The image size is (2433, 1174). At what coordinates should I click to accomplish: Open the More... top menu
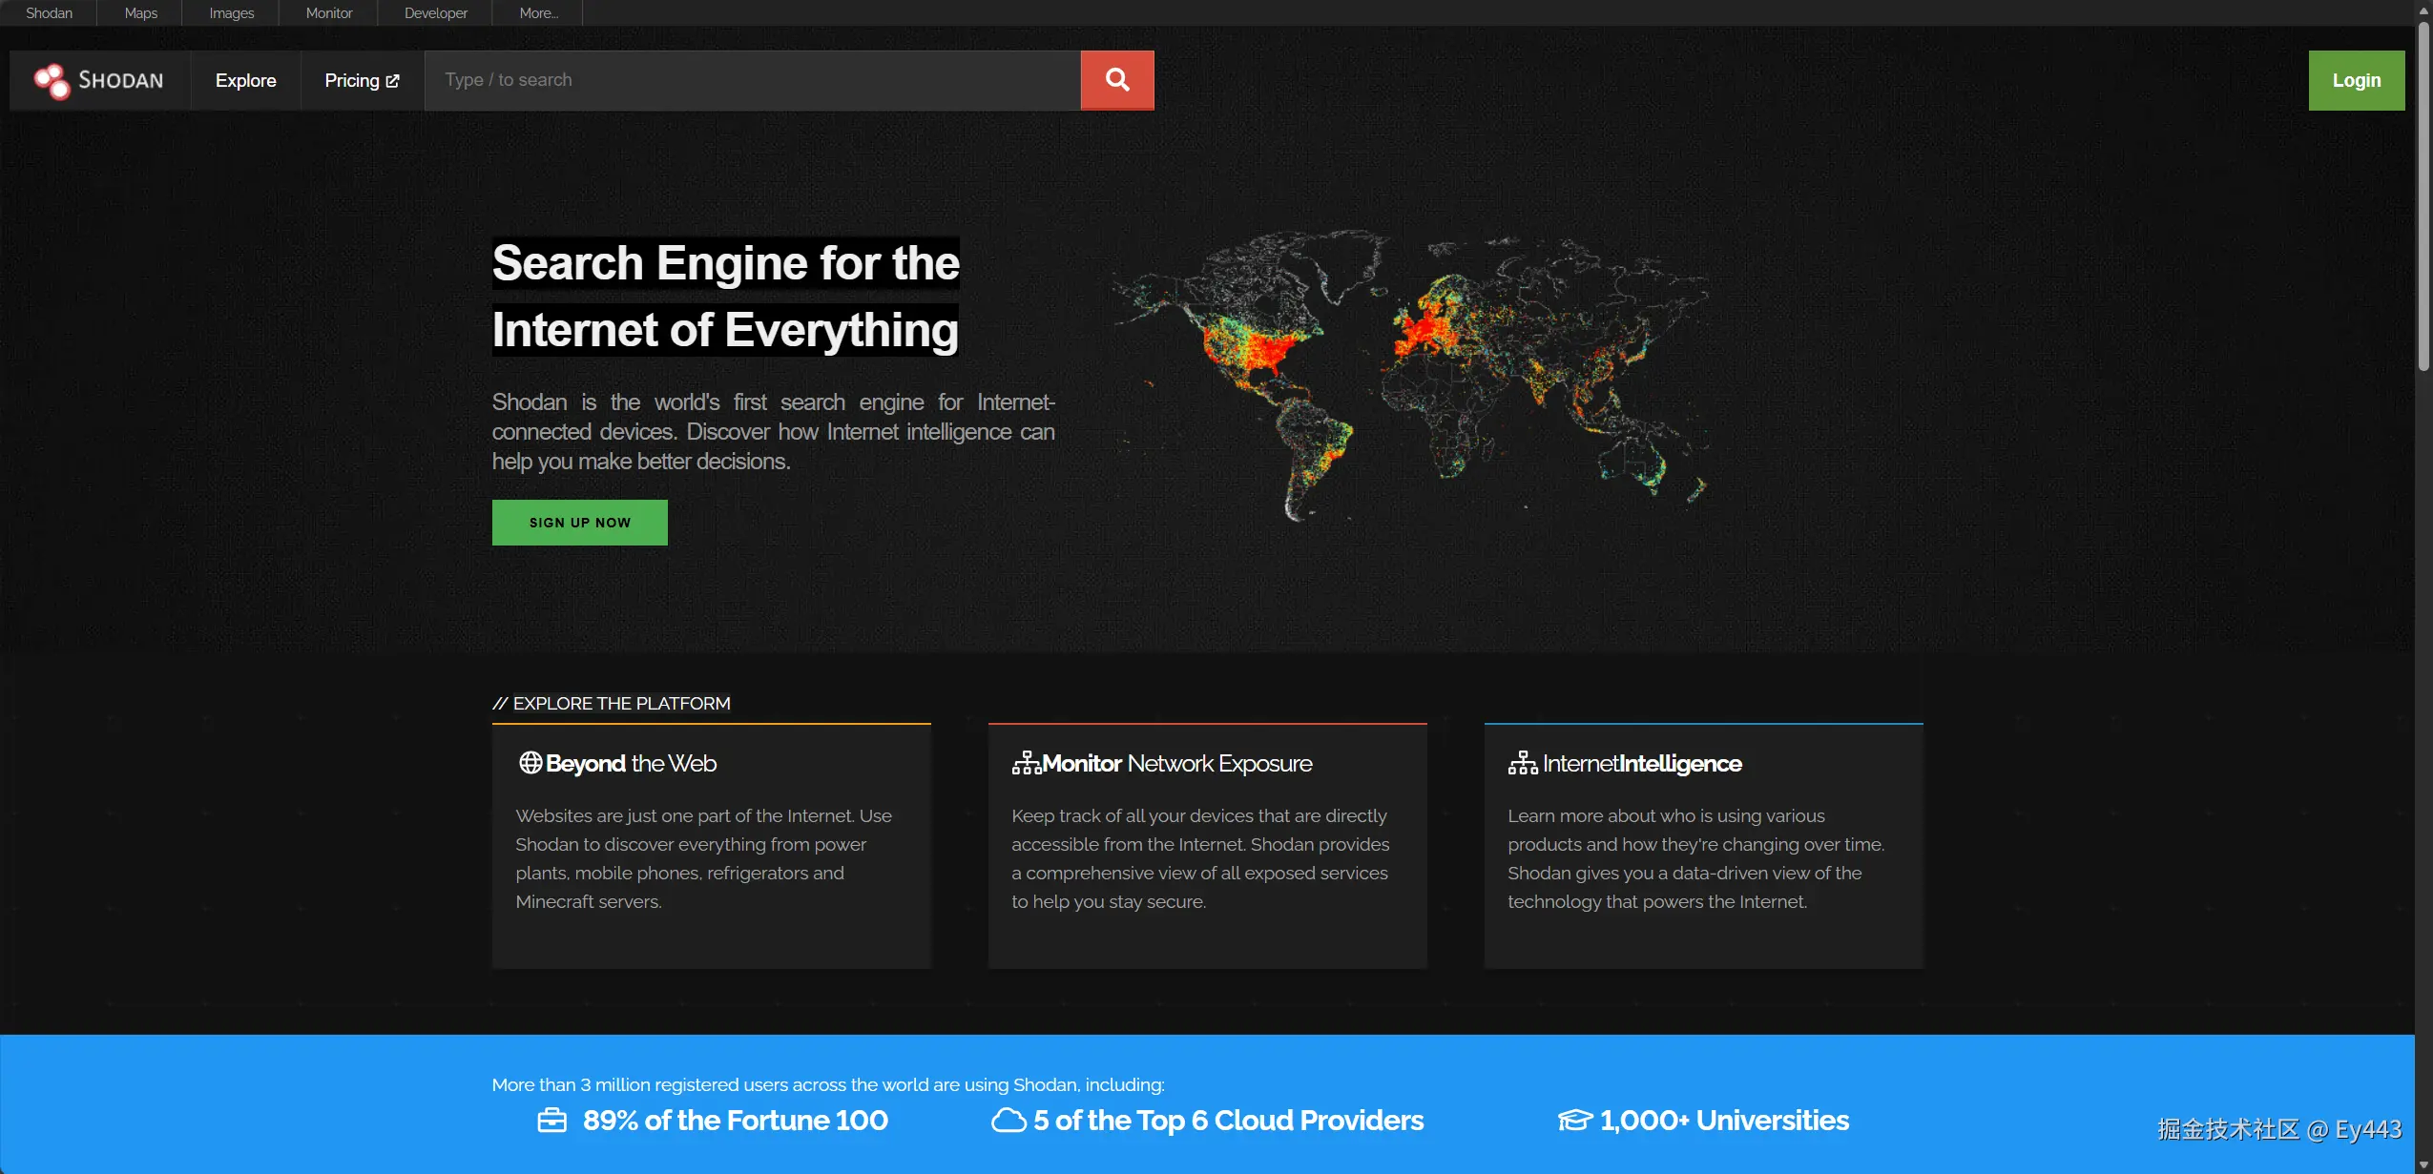point(538,13)
